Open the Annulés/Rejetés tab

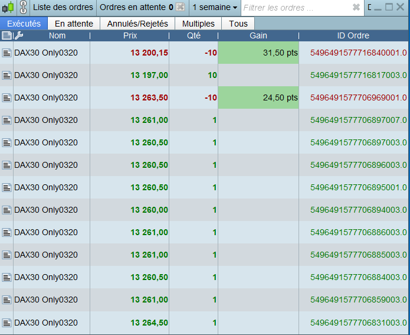[x=137, y=24]
